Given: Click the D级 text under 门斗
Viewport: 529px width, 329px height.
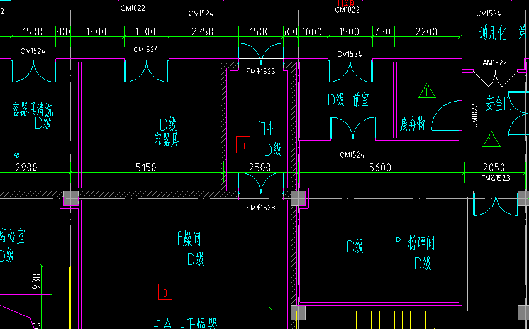Looking at the screenshot, I should [272, 150].
